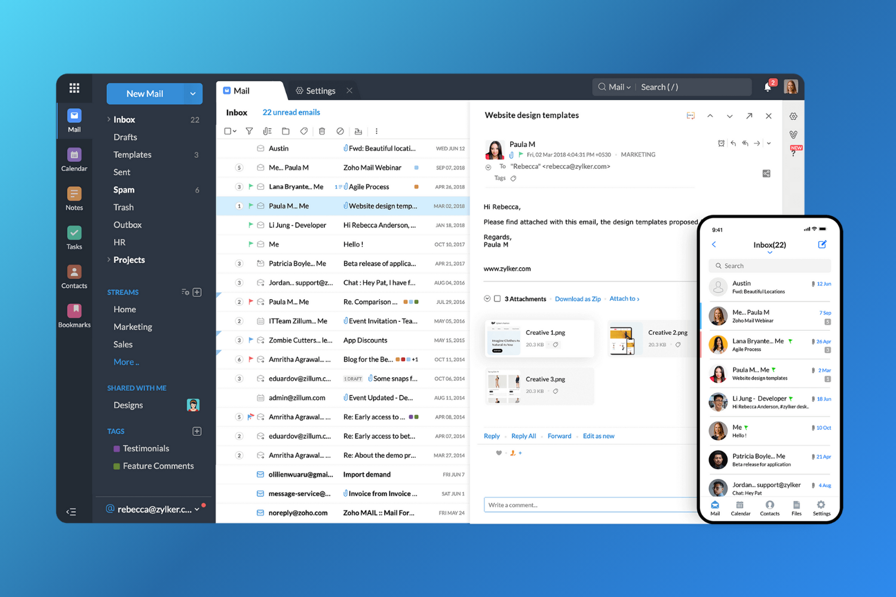896x597 pixels.
Task: Click the Edit as new link
Action: [599, 436]
